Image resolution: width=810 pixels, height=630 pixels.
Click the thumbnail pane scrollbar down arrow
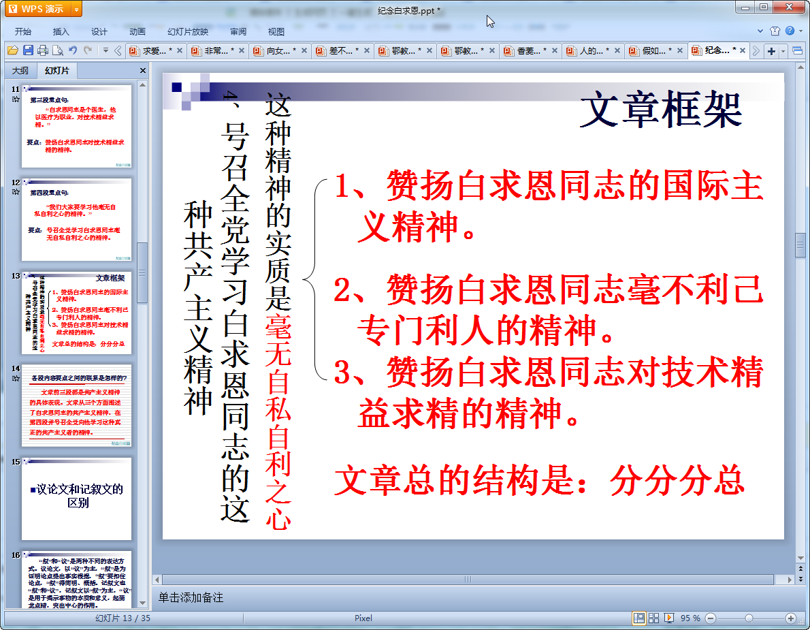point(142,603)
